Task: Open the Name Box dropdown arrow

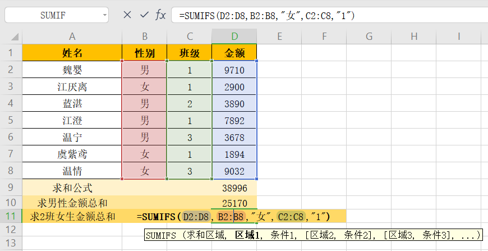Action: (104, 15)
